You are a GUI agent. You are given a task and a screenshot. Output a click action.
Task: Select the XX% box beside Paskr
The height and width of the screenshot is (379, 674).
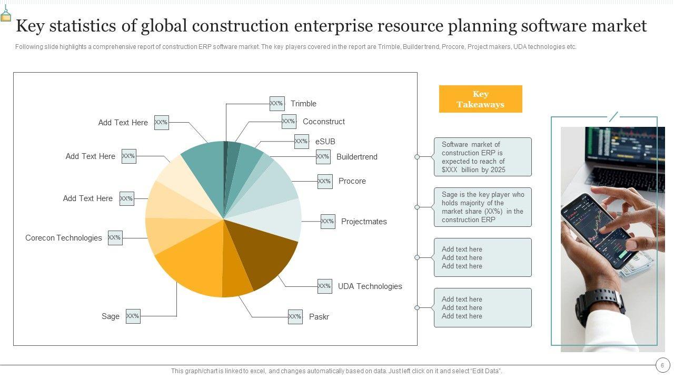tap(295, 317)
